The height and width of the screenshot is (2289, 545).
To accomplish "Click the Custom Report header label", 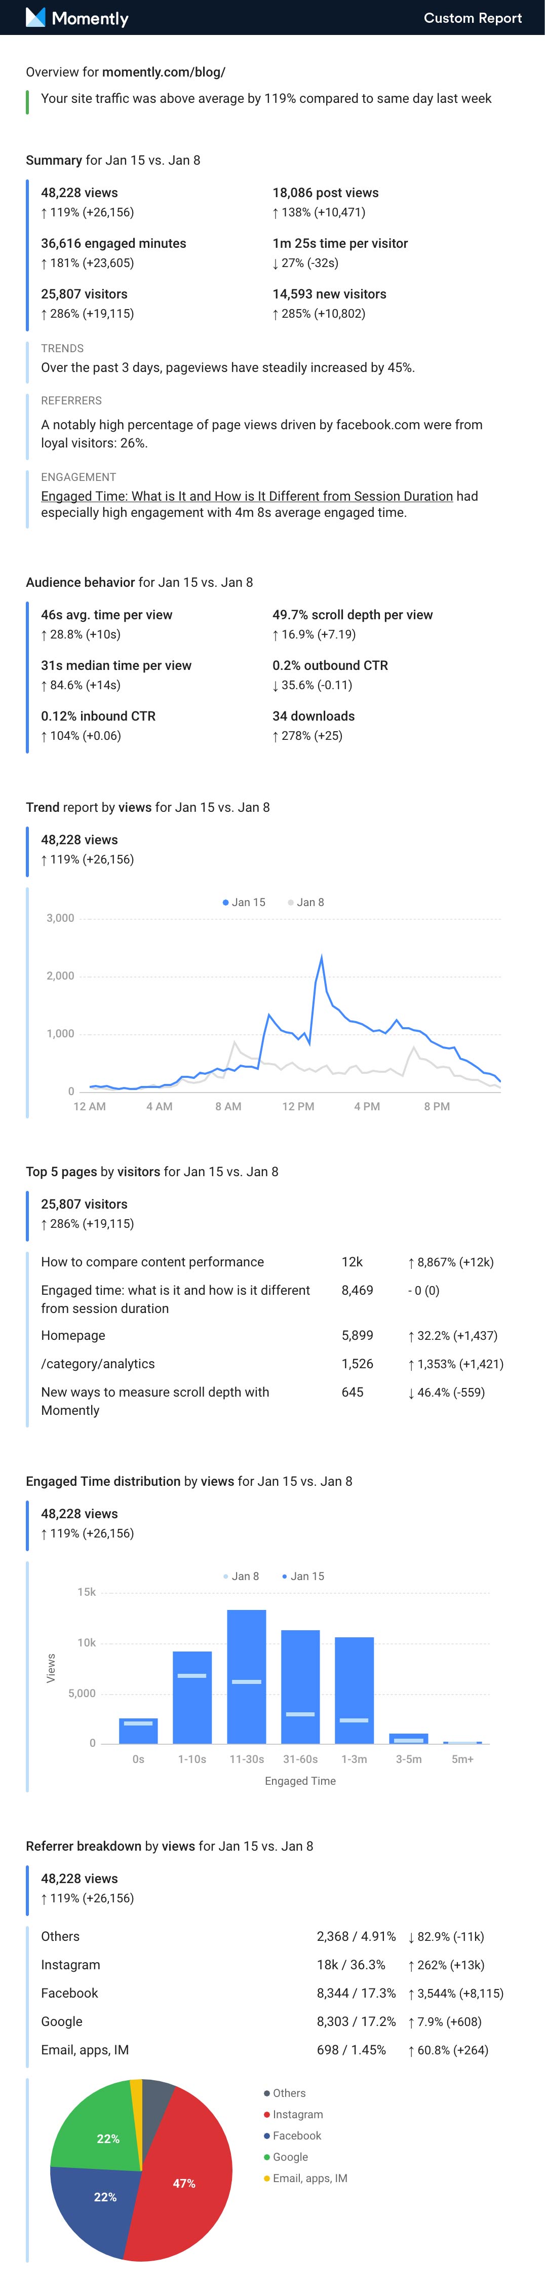I will pos(472,18).
